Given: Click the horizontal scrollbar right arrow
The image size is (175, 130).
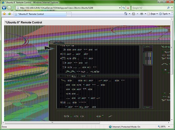Looking at the screenshot, I should (x=169, y=122).
